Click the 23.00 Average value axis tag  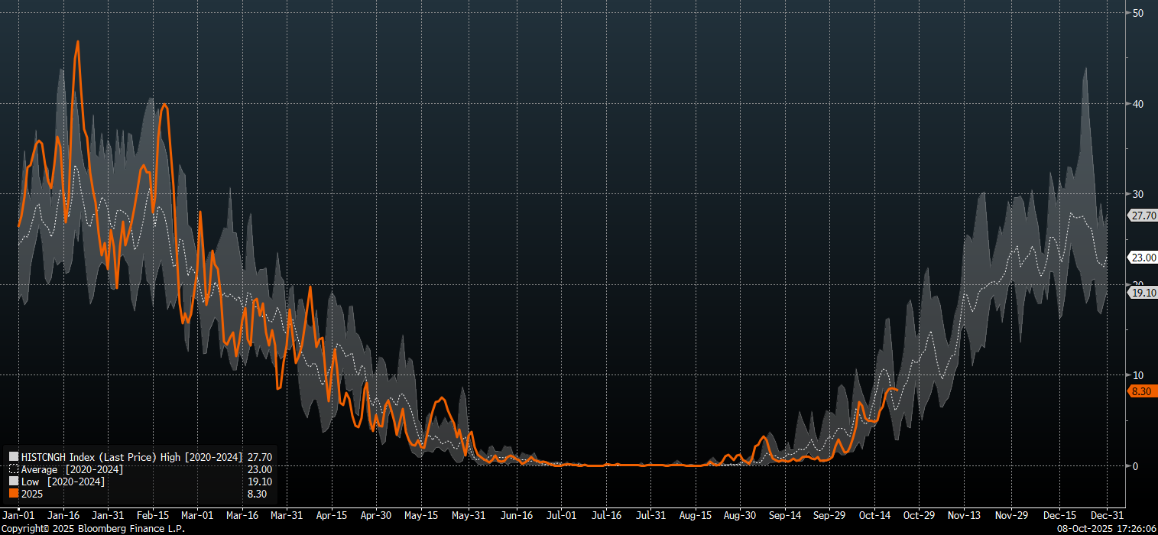(x=1143, y=258)
